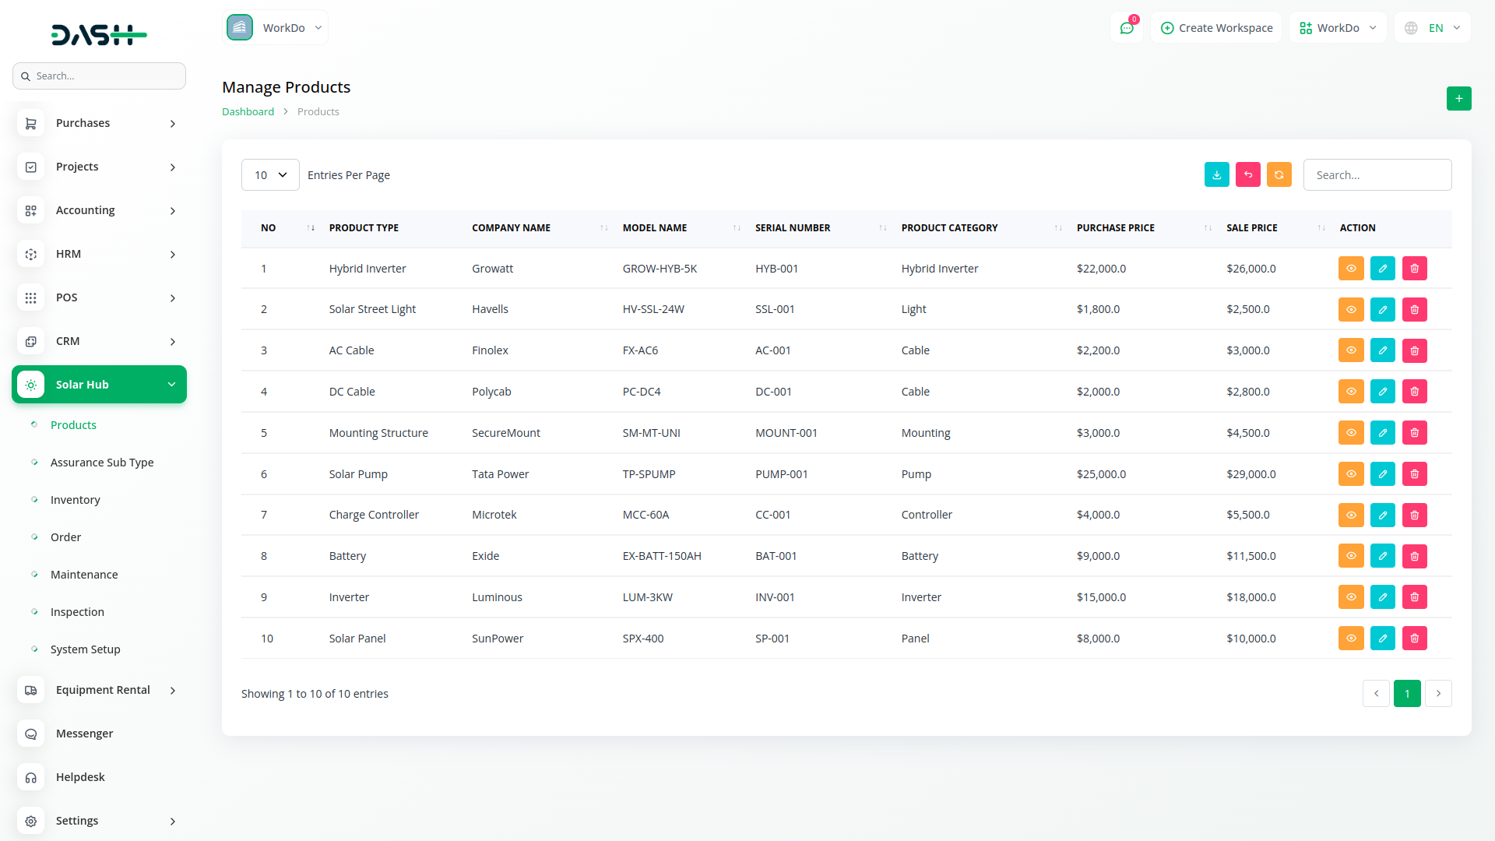Screen dimensions: 1495x841
Task: View the Exide Battery product details
Action: 1351,556
